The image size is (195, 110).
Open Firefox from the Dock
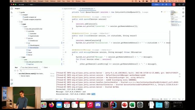click(51, 105)
